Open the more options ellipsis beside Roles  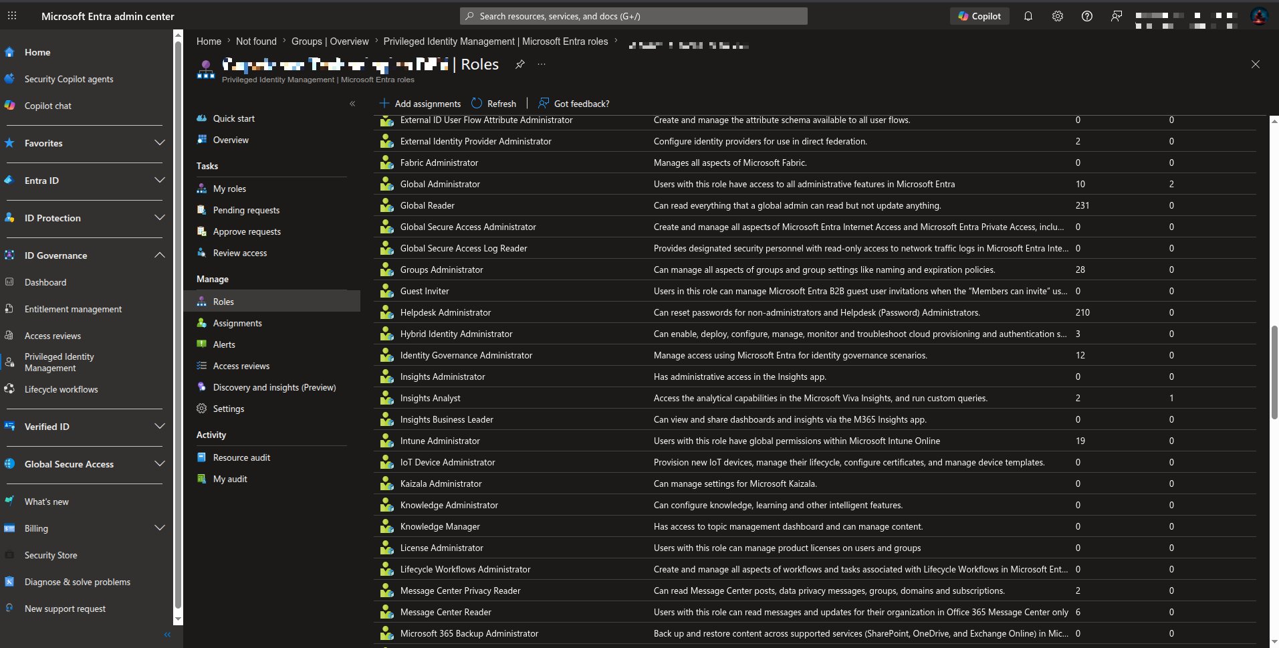(x=542, y=64)
